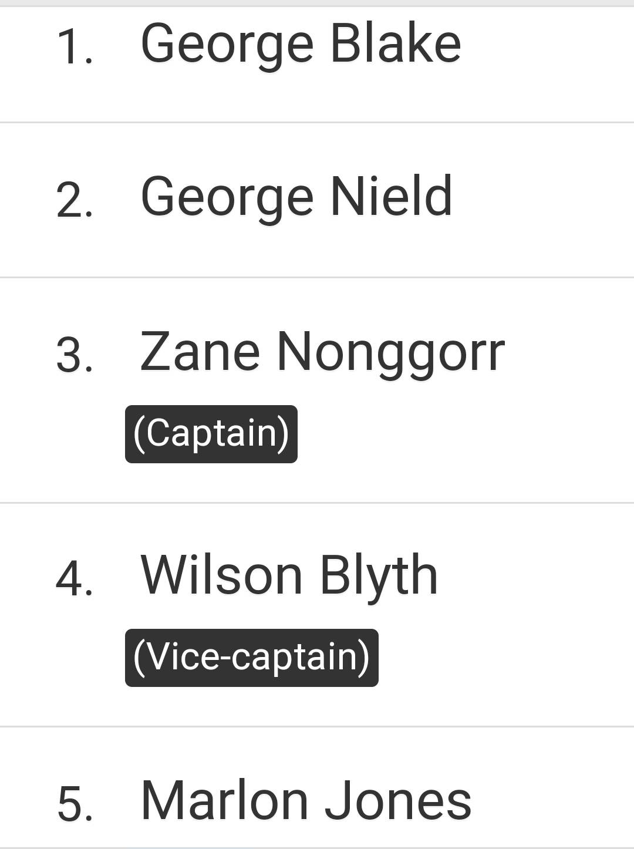Image resolution: width=634 pixels, height=849 pixels.
Task: Open George Nield's entry
Action: tap(317, 200)
